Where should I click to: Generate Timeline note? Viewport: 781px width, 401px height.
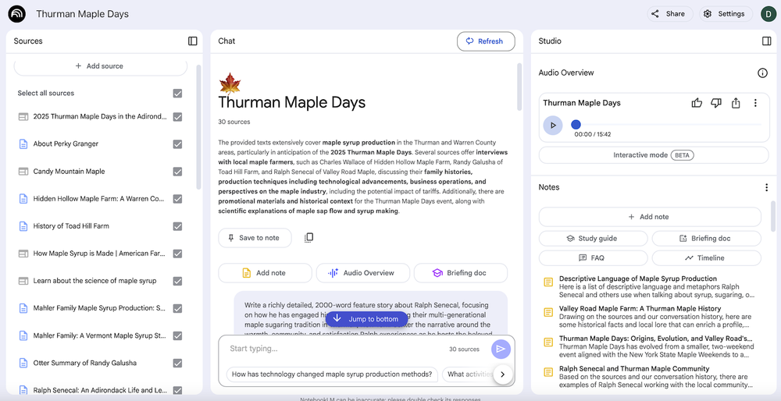click(706, 258)
